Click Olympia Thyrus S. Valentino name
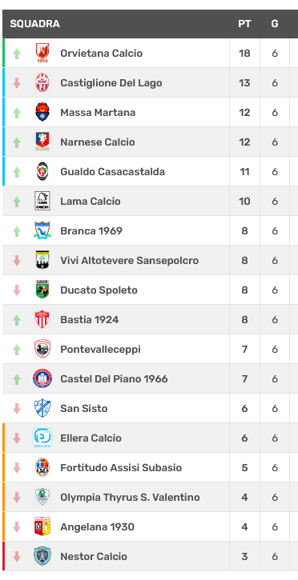Viewport: 298px width, 580px height. tap(130, 497)
